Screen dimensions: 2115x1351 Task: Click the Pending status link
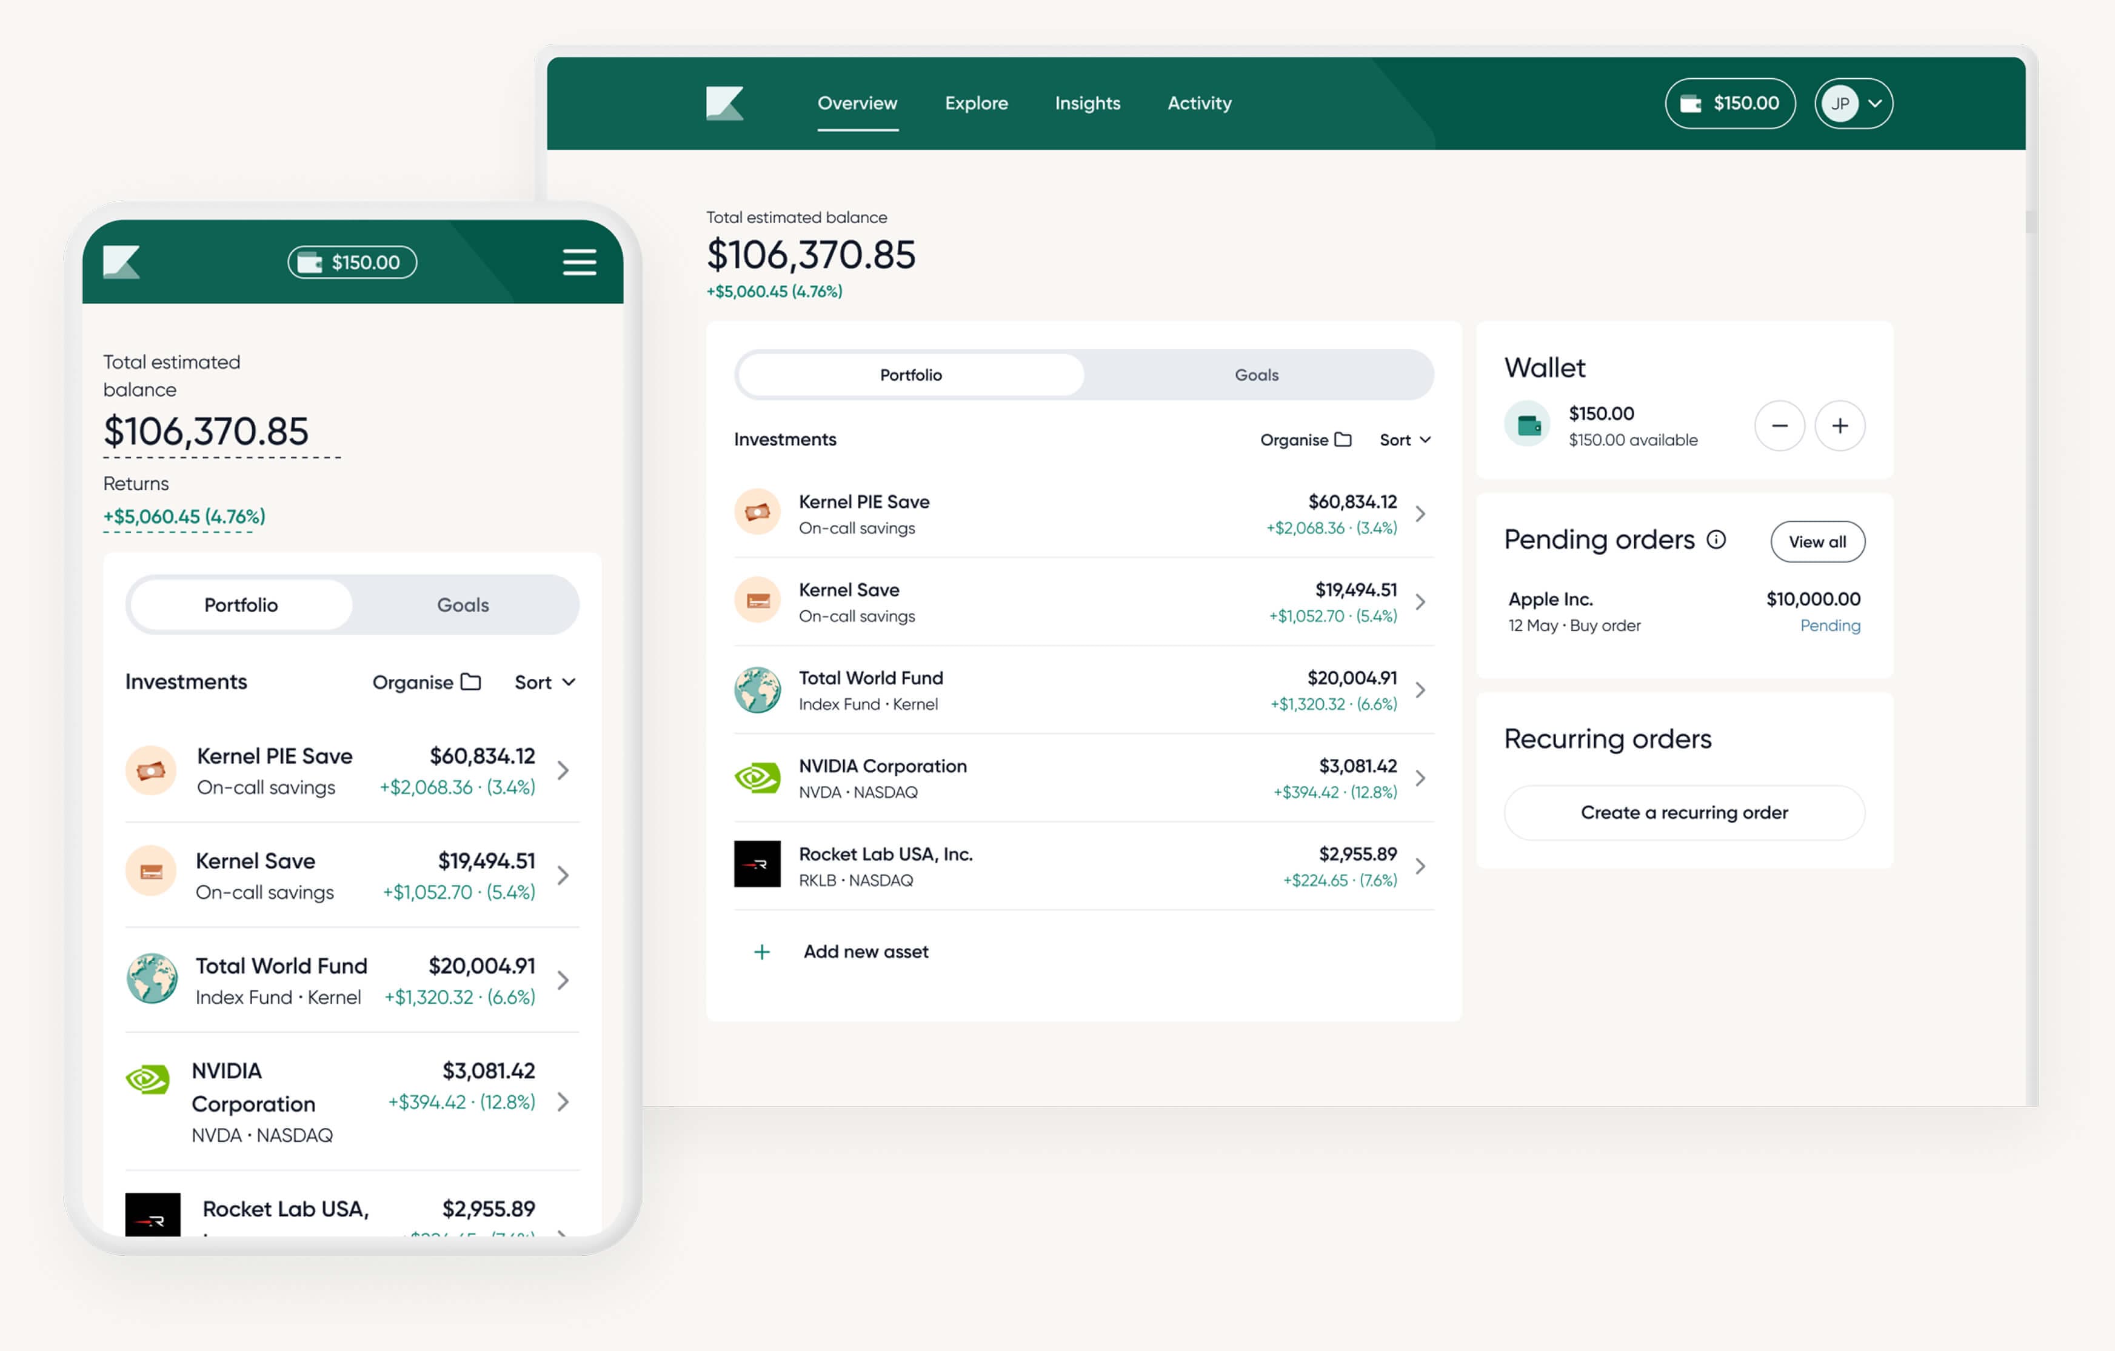[1831, 625]
